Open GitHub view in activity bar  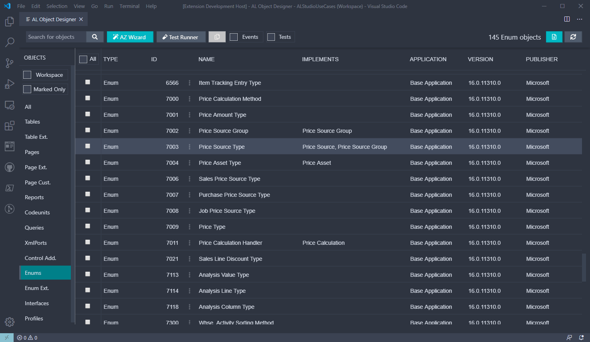point(10,167)
